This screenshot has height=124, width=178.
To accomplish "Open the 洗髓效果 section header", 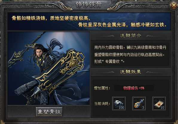I will 131,72.
